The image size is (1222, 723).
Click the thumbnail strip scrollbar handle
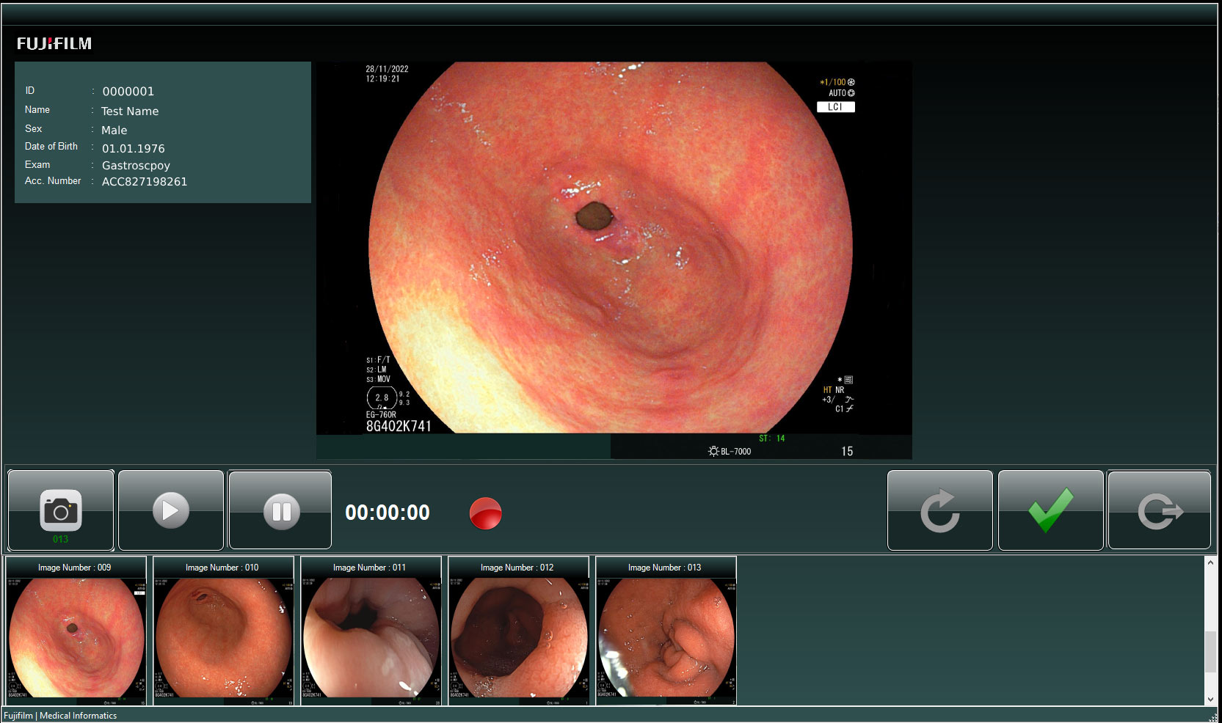[x=1210, y=650]
